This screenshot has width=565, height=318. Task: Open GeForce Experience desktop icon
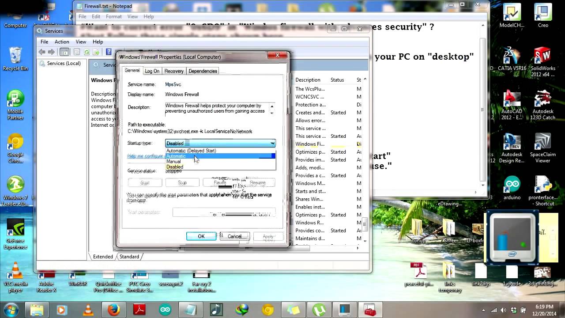click(x=15, y=235)
